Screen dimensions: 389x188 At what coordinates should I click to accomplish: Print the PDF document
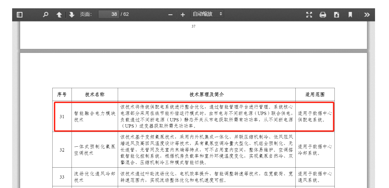click(x=323, y=15)
